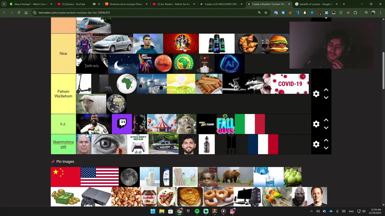Click the page vertical scrollbar
This screenshot has height=216, width=385.
click(x=383, y=70)
